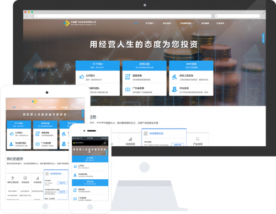276x214 pixels.
Task: Click the browser address bar on desktop
Action: point(123,16)
